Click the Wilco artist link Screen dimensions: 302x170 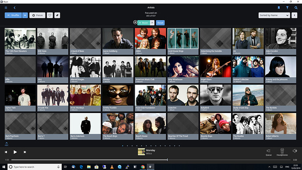click(149, 154)
